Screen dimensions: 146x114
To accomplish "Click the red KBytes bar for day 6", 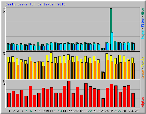I will (x=30, y=97).
